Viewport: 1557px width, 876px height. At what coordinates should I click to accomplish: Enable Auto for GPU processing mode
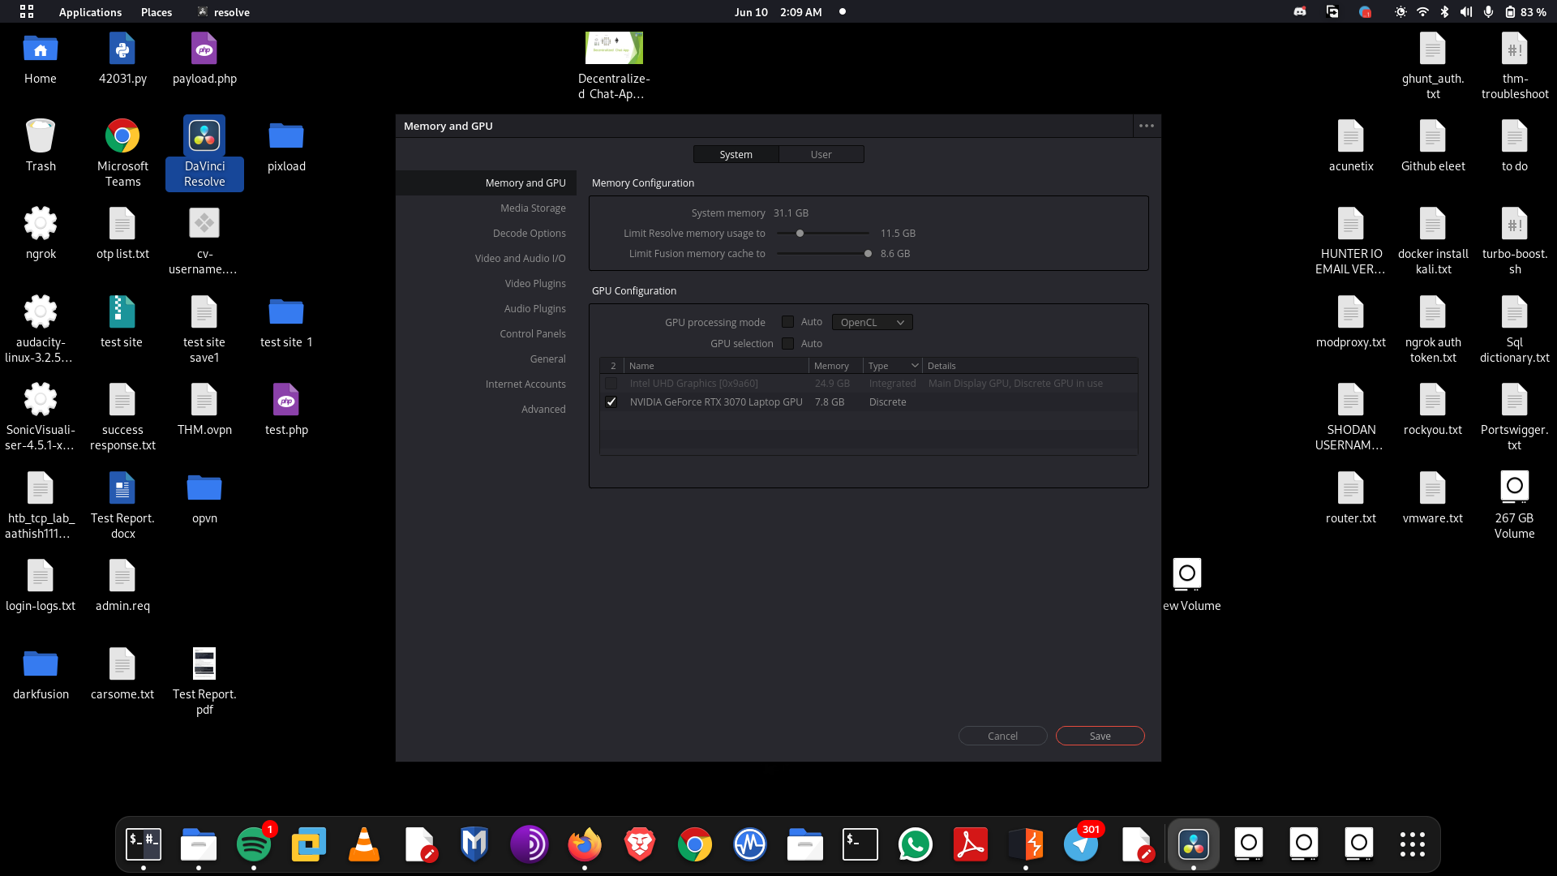pos(787,322)
